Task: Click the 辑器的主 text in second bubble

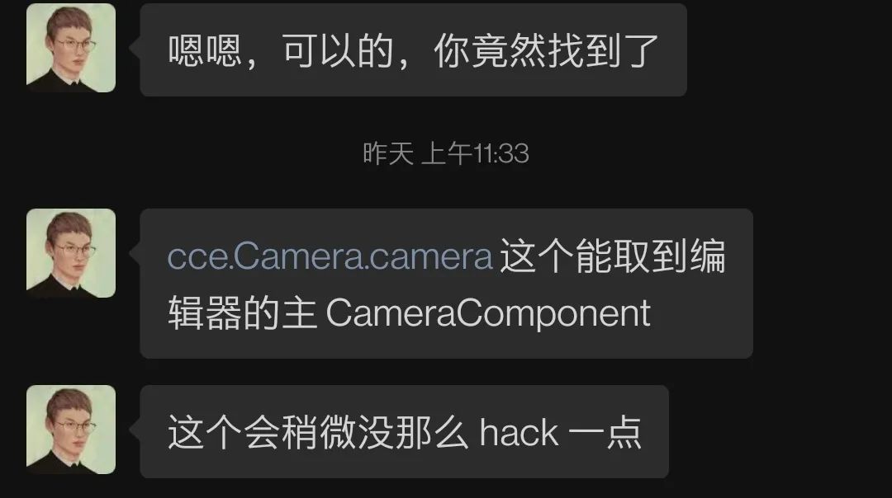Action: 242,313
